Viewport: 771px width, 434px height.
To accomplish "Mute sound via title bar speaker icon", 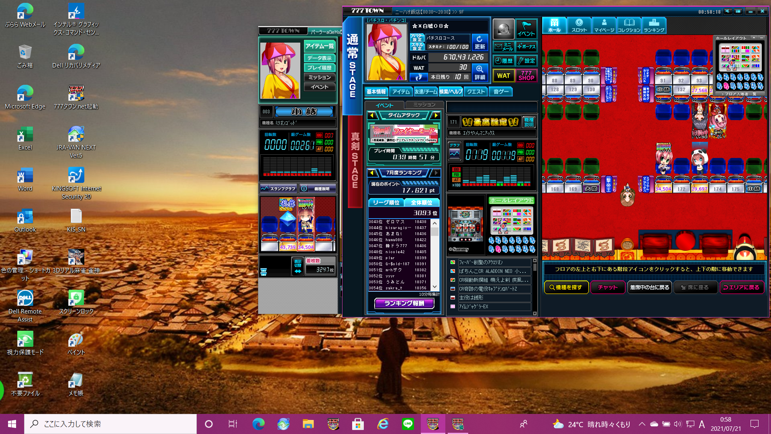I will [728, 11].
